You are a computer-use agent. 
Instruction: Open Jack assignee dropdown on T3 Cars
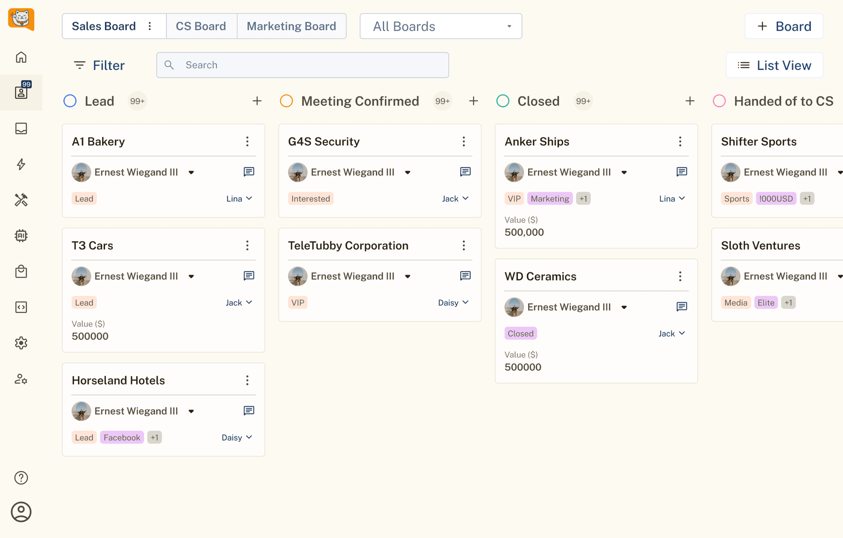pos(239,302)
